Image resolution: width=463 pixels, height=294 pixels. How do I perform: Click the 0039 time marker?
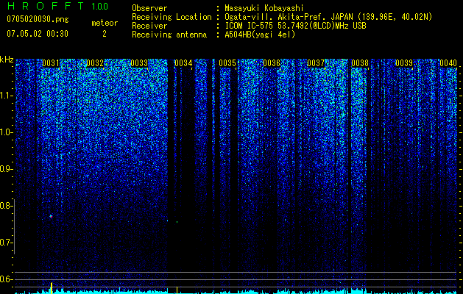point(404,63)
